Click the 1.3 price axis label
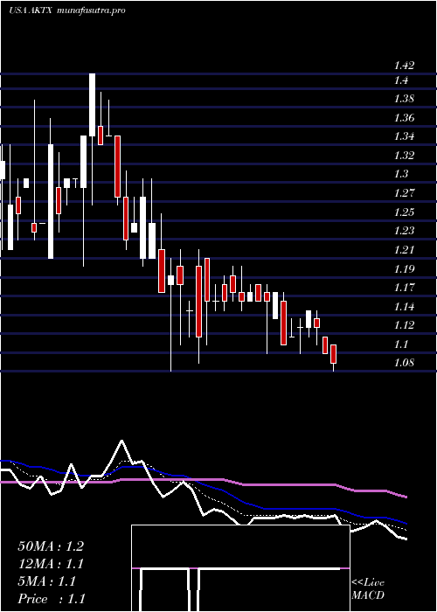437x612 pixels. [x=400, y=174]
